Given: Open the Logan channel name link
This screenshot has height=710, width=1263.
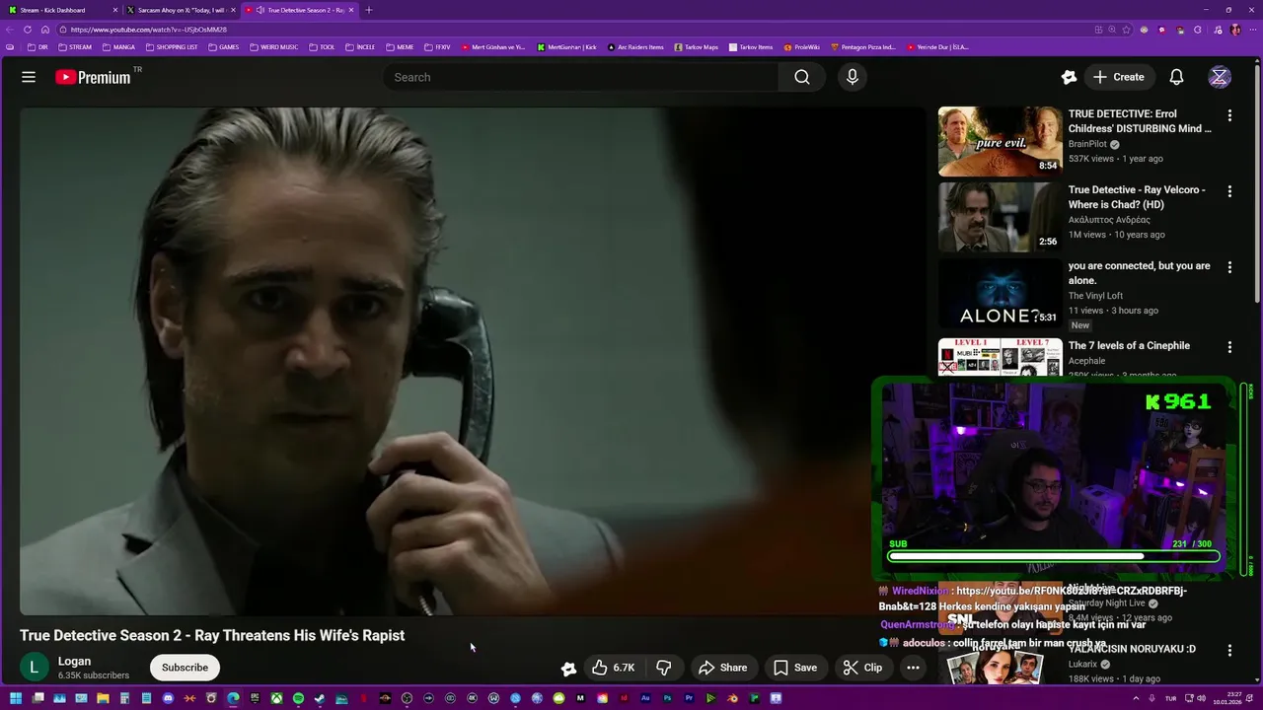Looking at the screenshot, I should tap(74, 662).
